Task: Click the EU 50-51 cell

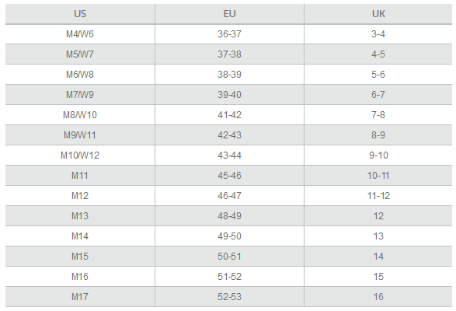Action: 229,257
